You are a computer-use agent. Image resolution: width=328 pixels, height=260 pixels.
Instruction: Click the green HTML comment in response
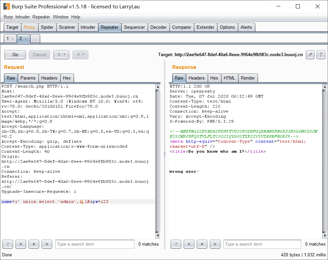(244, 134)
